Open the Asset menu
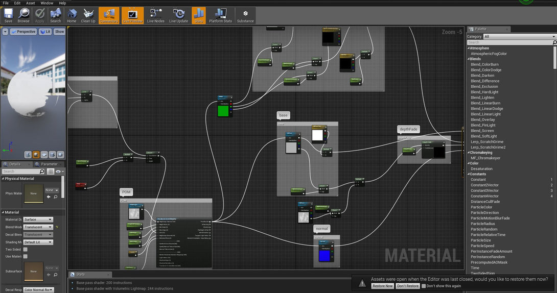The image size is (557, 293). point(31,3)
